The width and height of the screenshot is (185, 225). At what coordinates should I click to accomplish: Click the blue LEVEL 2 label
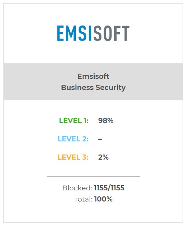(x=73, y=139)
